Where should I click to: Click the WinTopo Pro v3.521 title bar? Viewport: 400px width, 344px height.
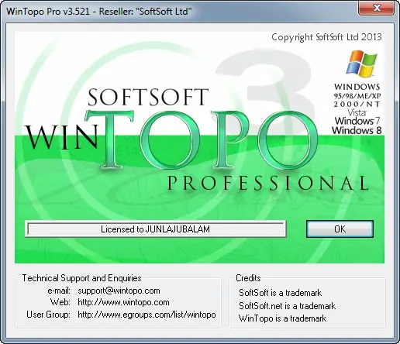tap(181, 11)
